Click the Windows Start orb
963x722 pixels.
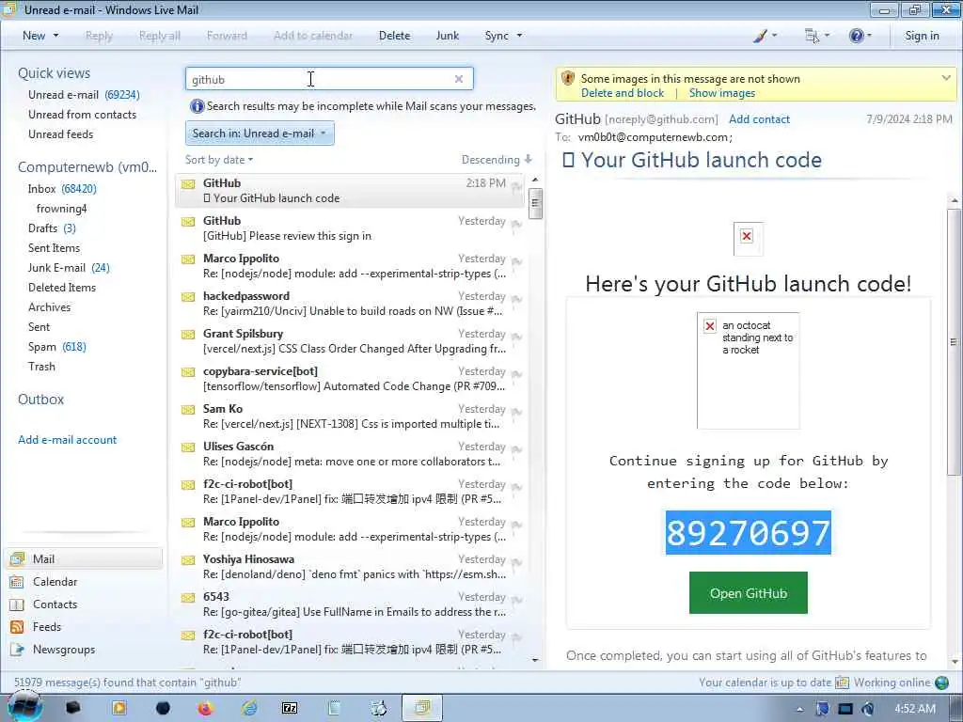pyautogui.click(x=24, y=707)
